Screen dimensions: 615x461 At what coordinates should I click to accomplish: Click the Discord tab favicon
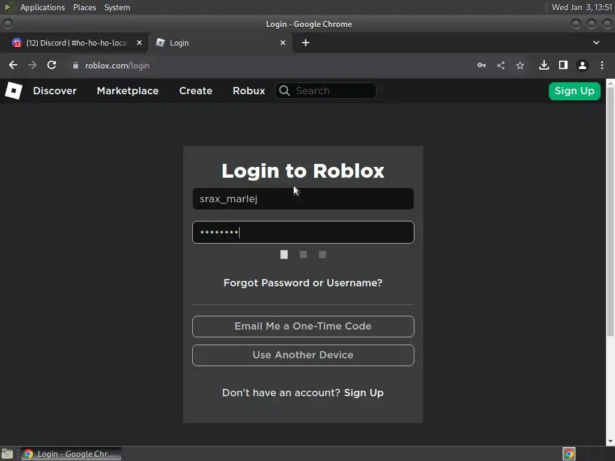[17, 43]
